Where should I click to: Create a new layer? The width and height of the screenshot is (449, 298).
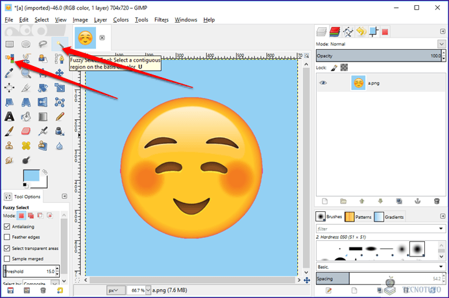[324, 201]
